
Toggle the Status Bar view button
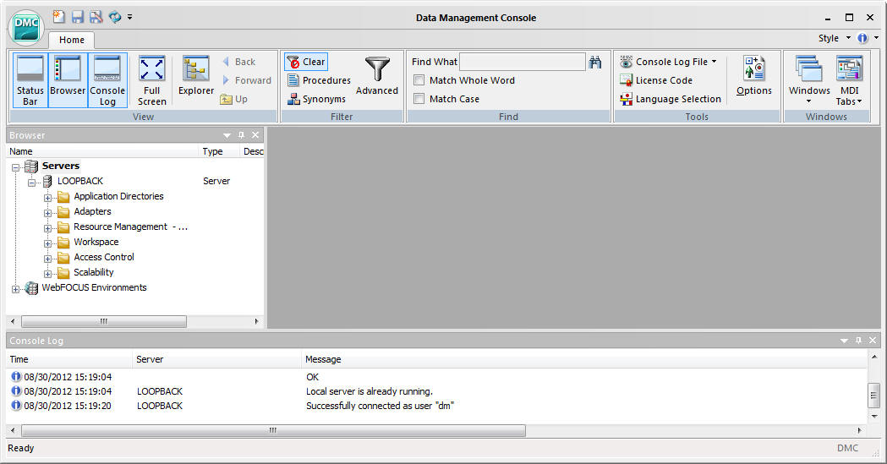tap(30, 80)
